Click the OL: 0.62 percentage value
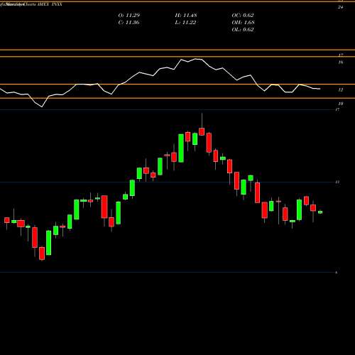The width and height of the screenshot is (355, 355). pos(243,30)
